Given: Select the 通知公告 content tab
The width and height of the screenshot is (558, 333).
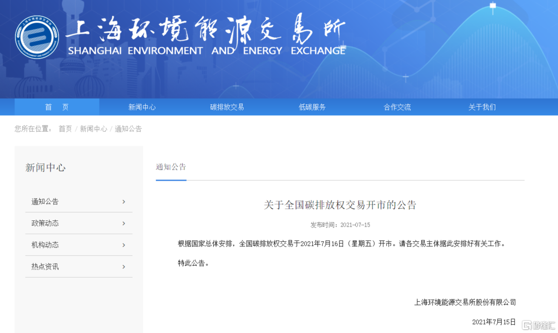Looking at the screenshot, I should (x=171, y=167).
